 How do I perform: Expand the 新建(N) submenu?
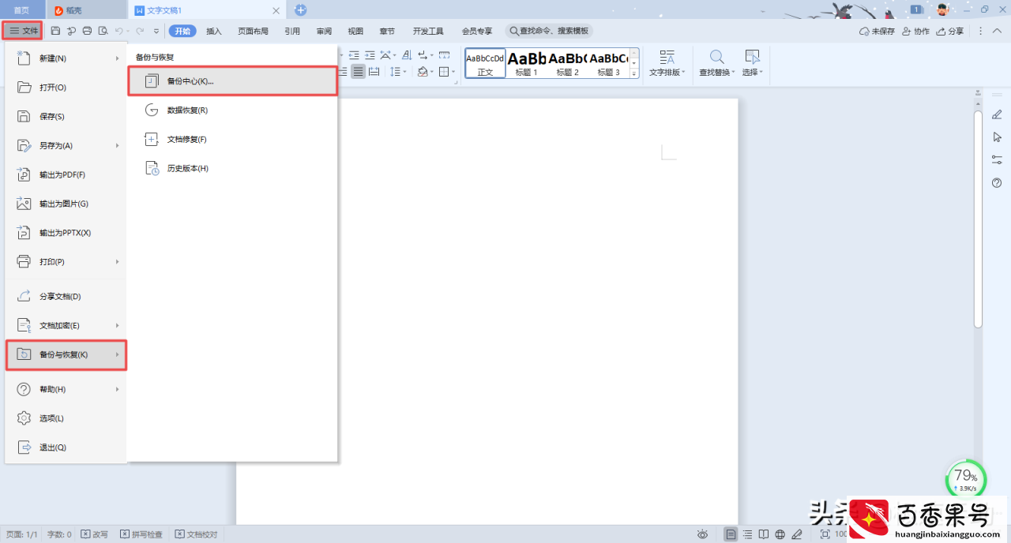(x=118, y=58)
